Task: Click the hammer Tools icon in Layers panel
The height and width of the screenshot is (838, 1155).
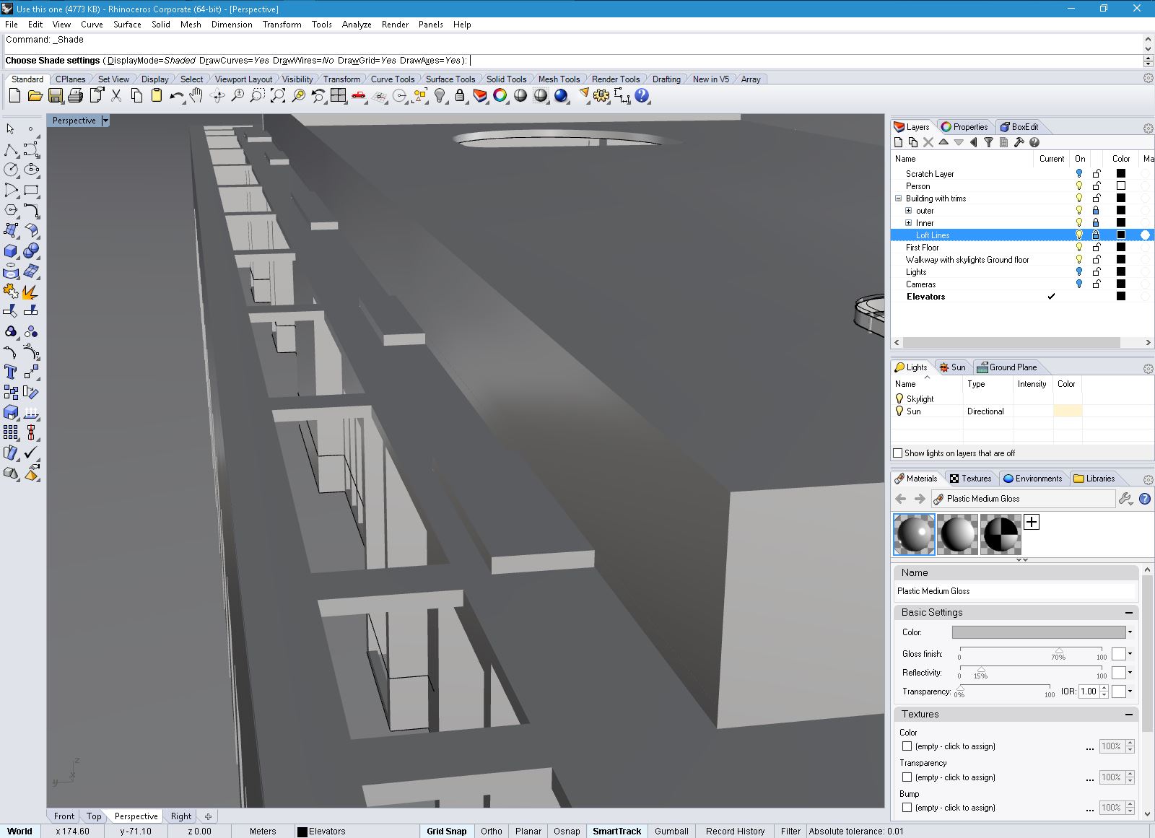Action: (x=1019, y=142)
